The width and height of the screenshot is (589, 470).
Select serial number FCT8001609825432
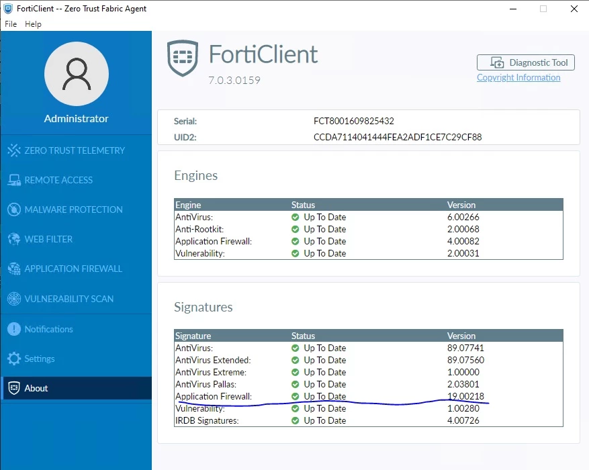tap(354, 121)
